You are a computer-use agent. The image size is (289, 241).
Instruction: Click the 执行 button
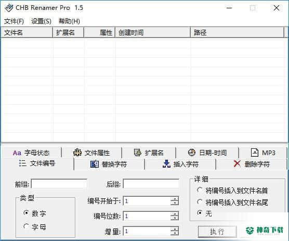point(217,232)
